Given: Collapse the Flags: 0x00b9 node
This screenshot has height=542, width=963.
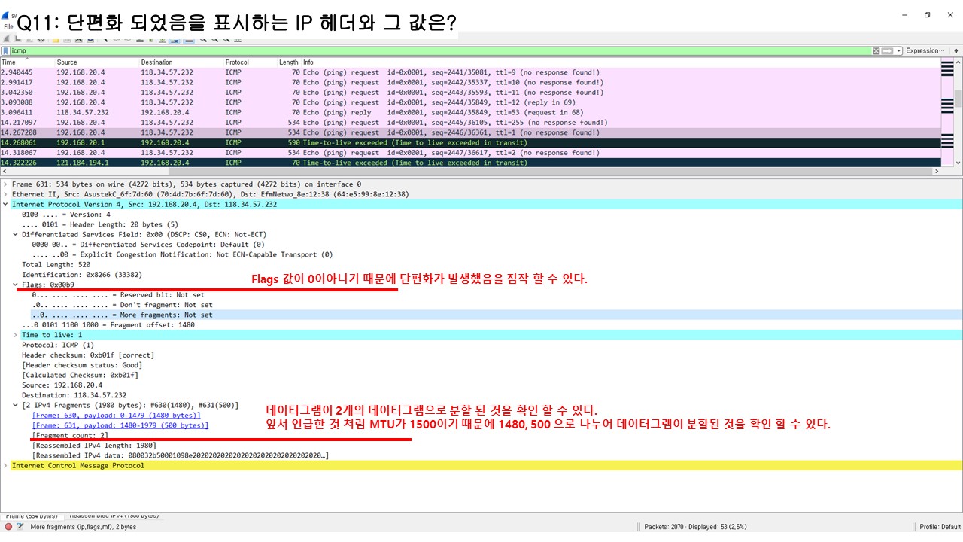Looking at the screenshot, I should 16,285.
